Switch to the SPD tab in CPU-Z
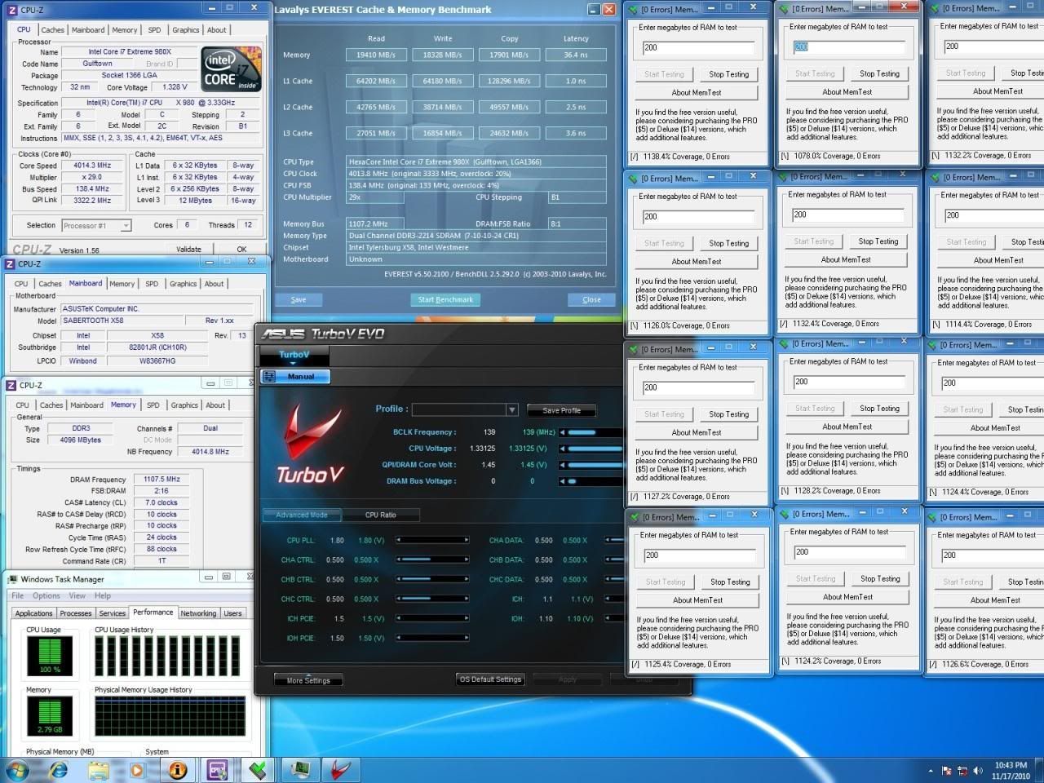Image resolution: width=1044 pixels, height=783 pixels. pyautogui.click(x=154, y=29)
